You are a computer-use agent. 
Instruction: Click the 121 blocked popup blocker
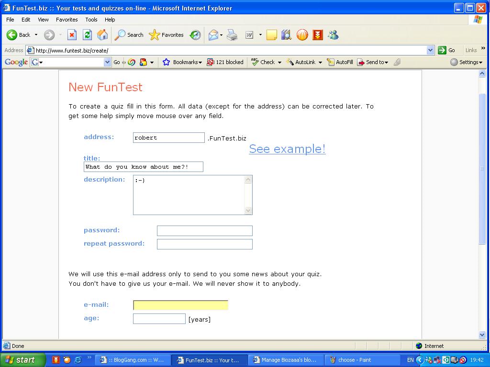pyautogui.click(x=225, y=62)
